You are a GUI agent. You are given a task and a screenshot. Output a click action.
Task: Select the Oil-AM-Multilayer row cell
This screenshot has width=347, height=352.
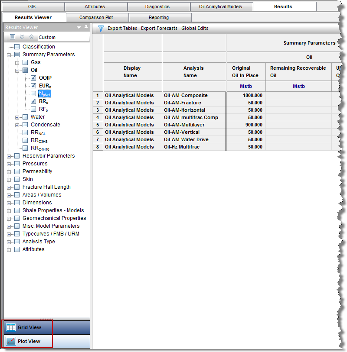click(x=194, y=125)
